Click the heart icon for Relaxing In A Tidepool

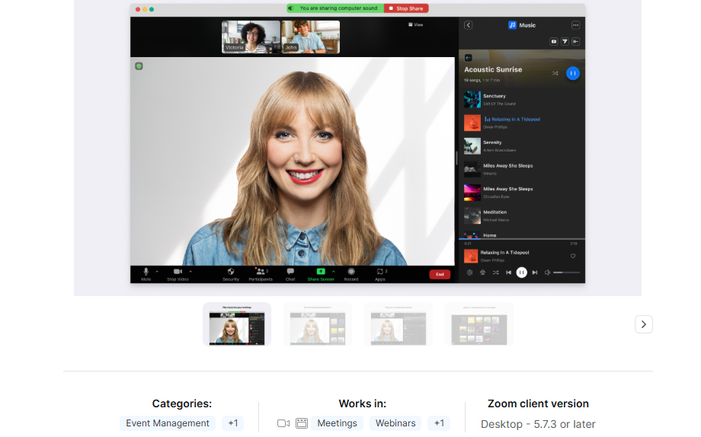[x=573, y=256]
